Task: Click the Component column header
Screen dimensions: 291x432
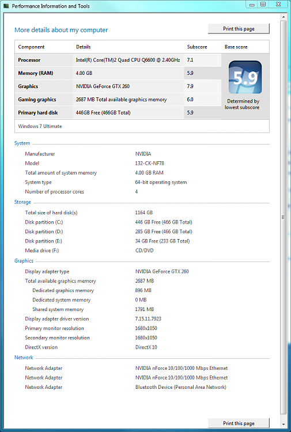Action: pos(31,47)
